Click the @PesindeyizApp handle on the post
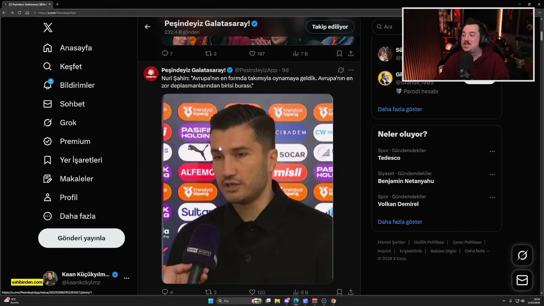The height and width of the screenshot is (306, 544). point(256,70)
